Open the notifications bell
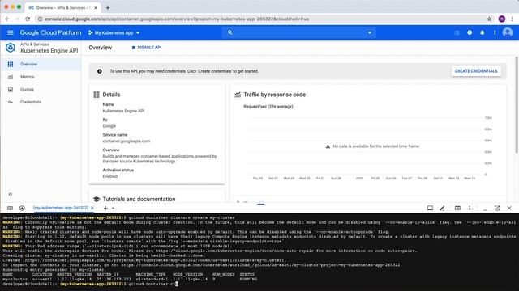This screenshot has height=291, width=519. [x=483, y=32]
